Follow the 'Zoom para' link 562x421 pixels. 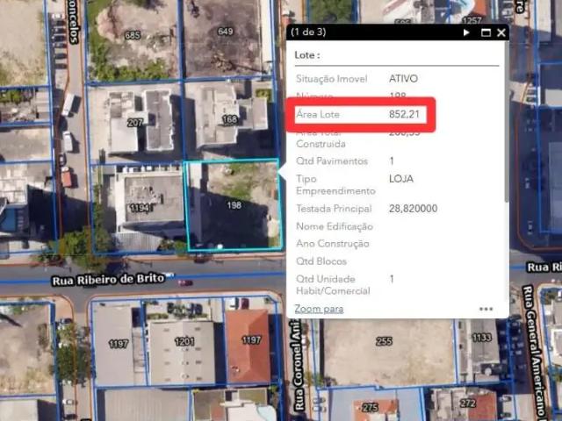(319, 309)
